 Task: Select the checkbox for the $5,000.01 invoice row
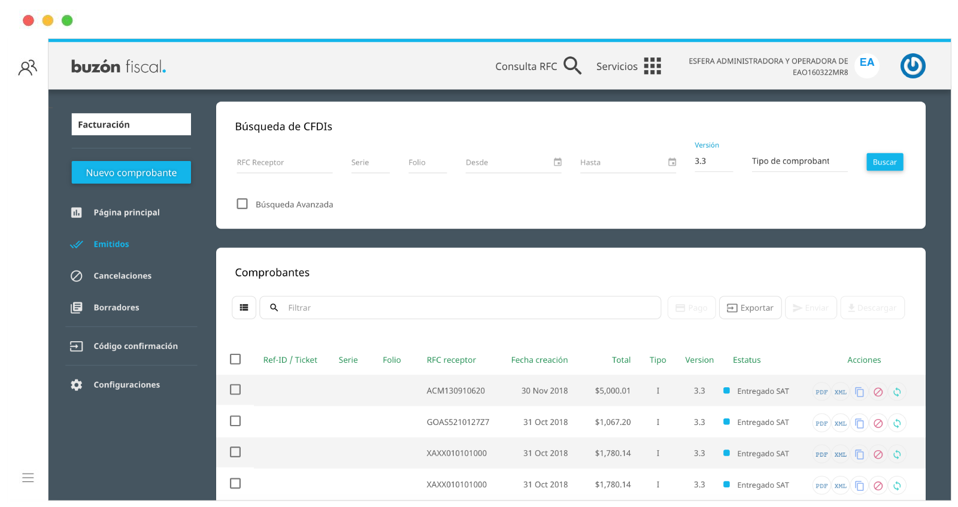[235, 390]
